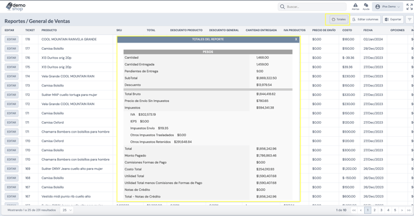
Task: Click EDITAR for ticket 175
Action: click(x=11, y=67)
